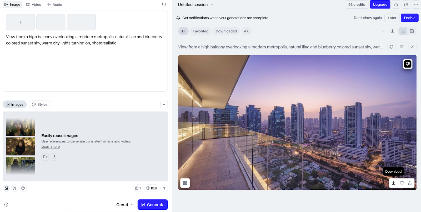Open the folder icon under Easily reuse images

point(45,157)
